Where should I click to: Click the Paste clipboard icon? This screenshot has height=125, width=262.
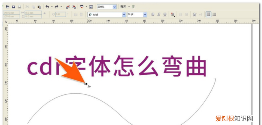pyautogui.click(x=39, y=7)
